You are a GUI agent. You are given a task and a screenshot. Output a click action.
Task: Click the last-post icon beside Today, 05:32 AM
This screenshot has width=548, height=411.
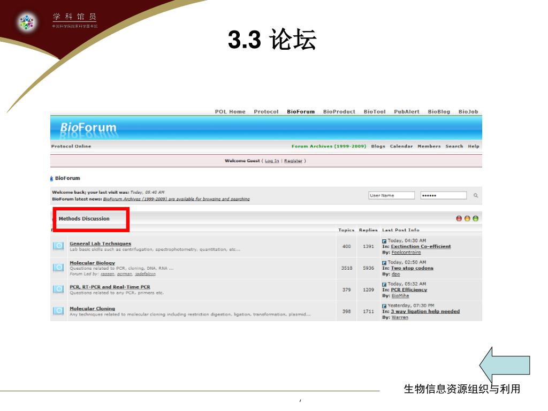click(x=384, y=285)
